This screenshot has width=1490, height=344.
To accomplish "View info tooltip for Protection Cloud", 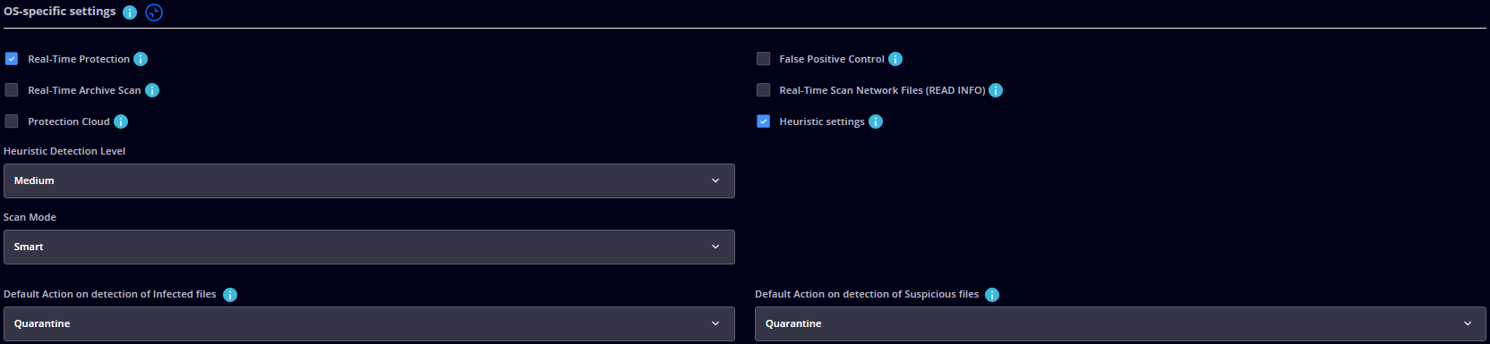I will click(x=121, y=122).
